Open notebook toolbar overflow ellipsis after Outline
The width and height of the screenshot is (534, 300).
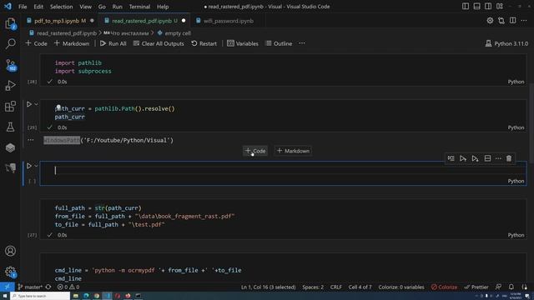(302, 43)
